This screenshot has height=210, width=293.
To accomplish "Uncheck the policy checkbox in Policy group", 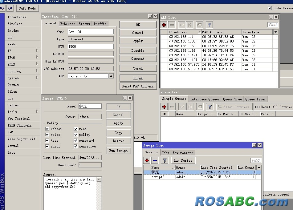I will point(75,135).
